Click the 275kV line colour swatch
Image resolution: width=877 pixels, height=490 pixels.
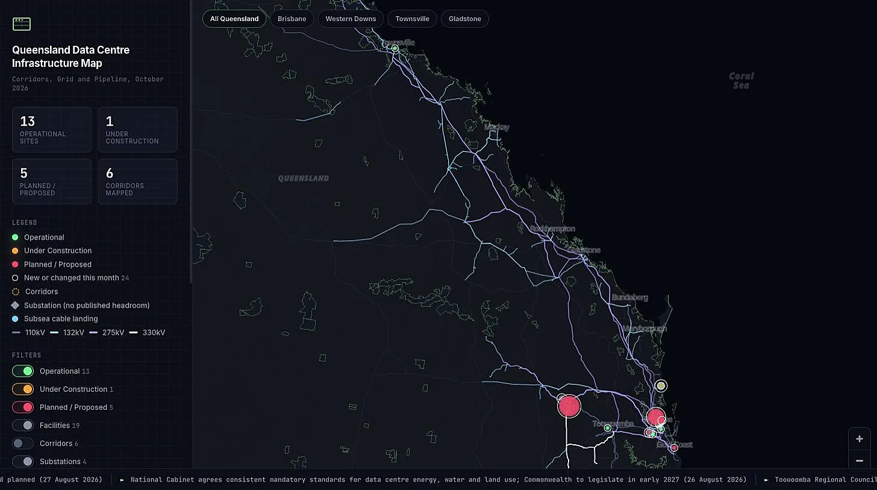93,333
